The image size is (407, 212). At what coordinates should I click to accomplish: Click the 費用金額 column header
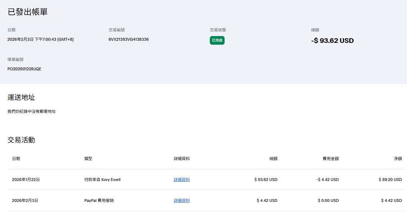(x=330, y=159)
